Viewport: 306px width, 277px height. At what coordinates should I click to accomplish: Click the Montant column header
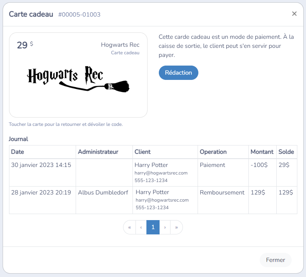pos(262,152)
